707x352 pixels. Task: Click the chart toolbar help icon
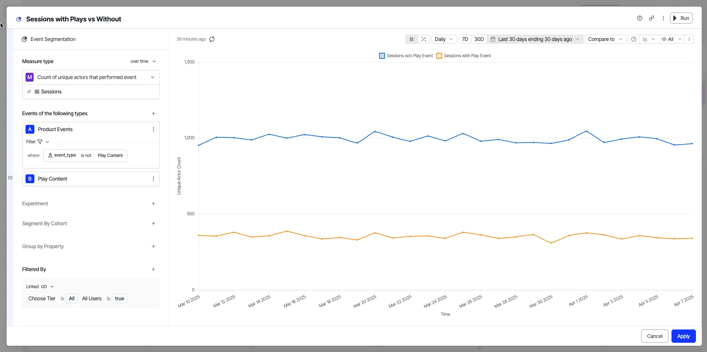pyautogui.click(x=634, y=39)
